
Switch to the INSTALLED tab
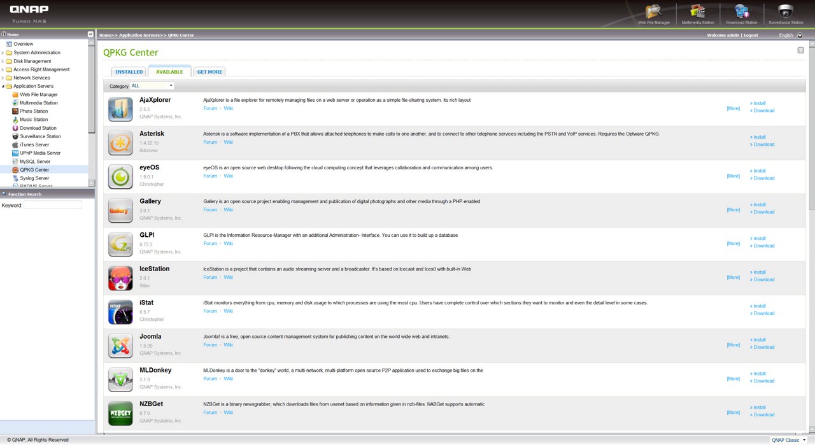click(129, 72)
